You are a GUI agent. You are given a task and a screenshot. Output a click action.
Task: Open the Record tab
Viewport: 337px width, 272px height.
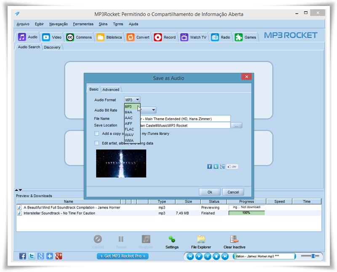click(x=165, y=37)
